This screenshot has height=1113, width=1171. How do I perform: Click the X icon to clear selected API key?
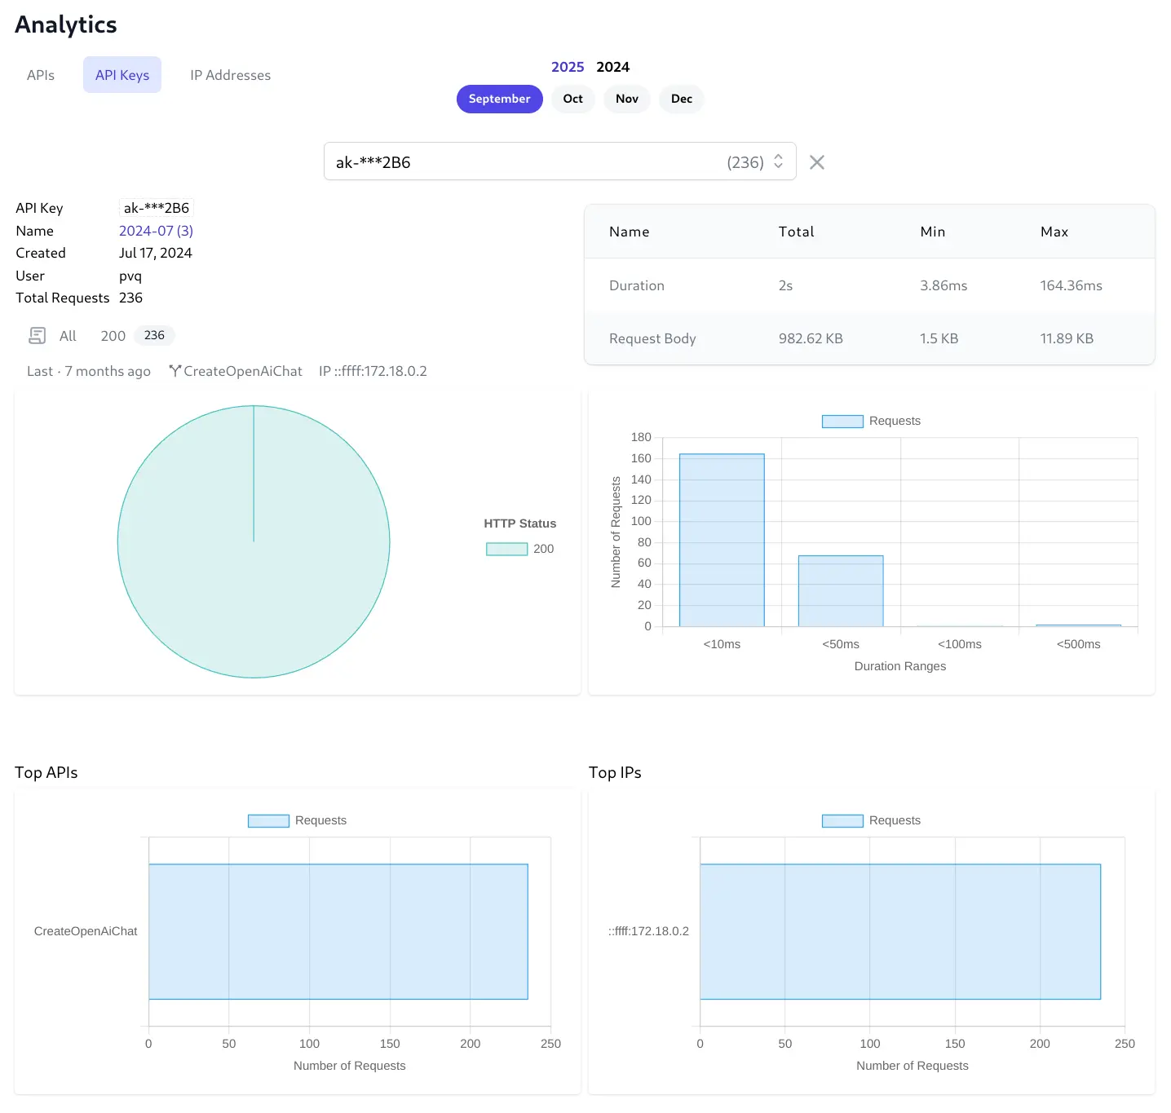[x=816, y=162]
